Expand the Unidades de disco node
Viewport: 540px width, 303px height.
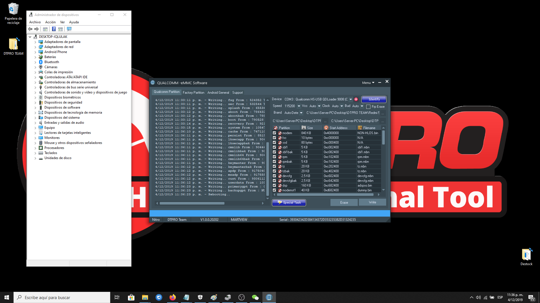(x=35, y=158)
